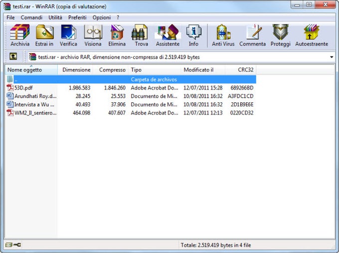This screenshot has height=253, width=339.
Task: Click the key icon in status bar
Action: coord(17,245)
